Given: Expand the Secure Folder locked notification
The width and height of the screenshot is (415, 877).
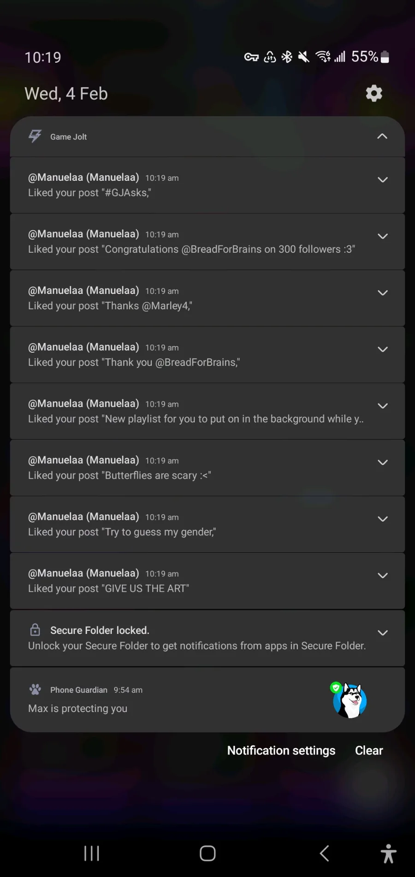Looking at the screenshot, I should [x=382, y=633].
